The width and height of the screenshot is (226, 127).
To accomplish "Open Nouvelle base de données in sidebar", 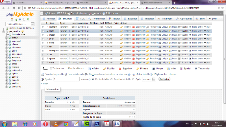I will pos(21,28).
